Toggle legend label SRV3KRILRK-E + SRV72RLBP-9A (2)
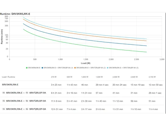 click(x=91, y=68)
